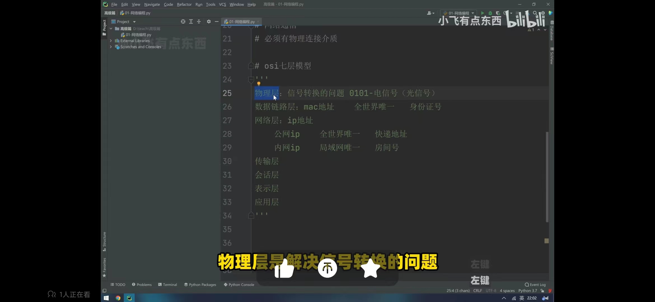655x302 pixels.
Task: Start debugging with the green bug icon
Action: [490, 13]
